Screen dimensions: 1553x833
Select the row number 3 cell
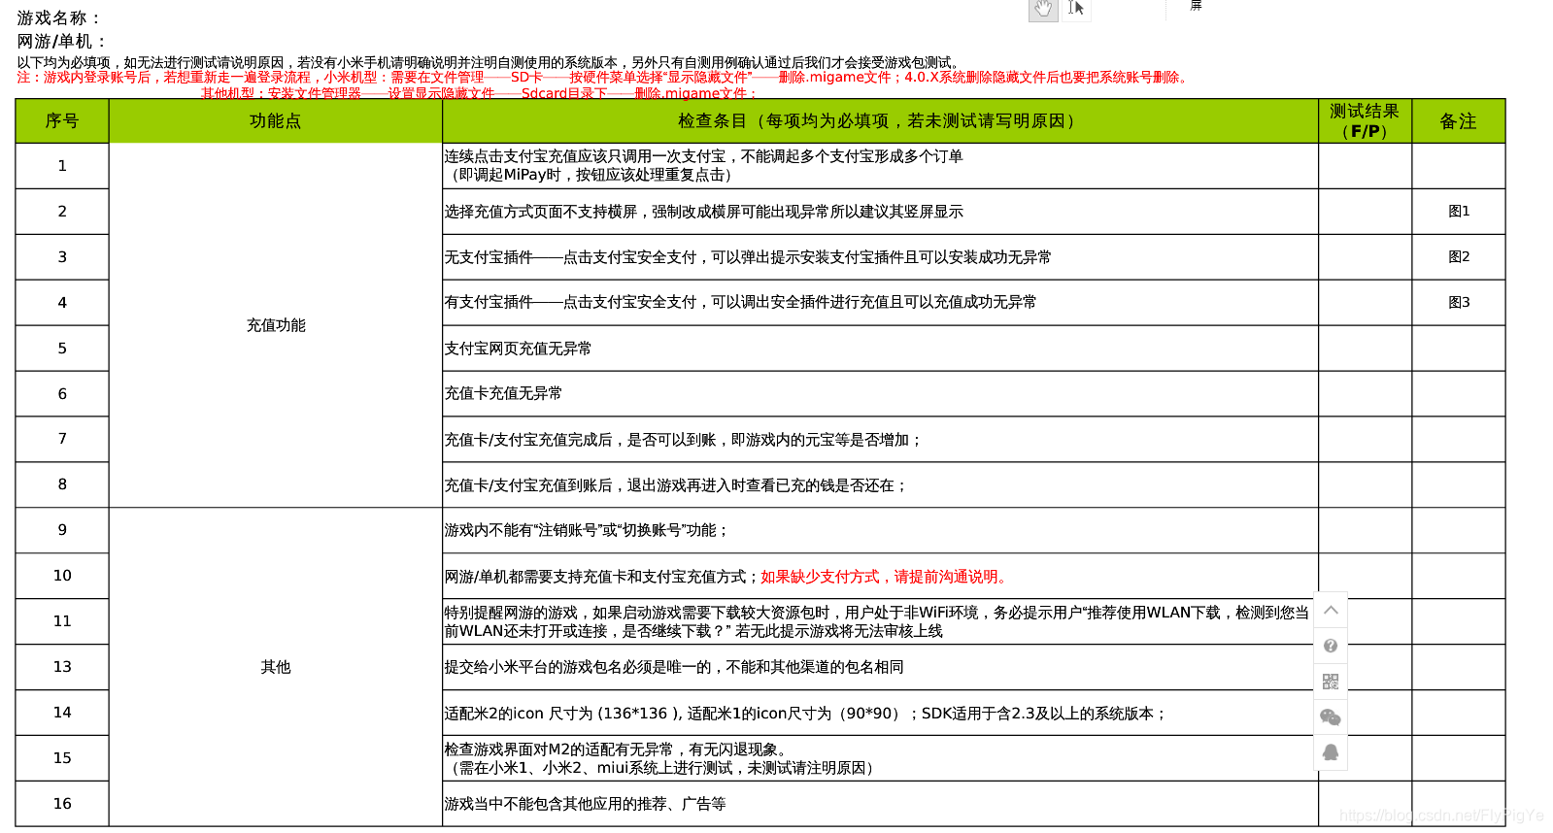pos(62,257)
